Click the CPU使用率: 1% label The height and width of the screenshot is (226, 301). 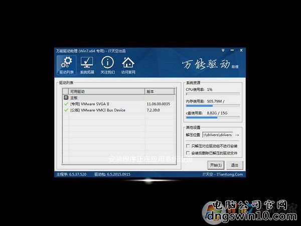pos(199,89)
